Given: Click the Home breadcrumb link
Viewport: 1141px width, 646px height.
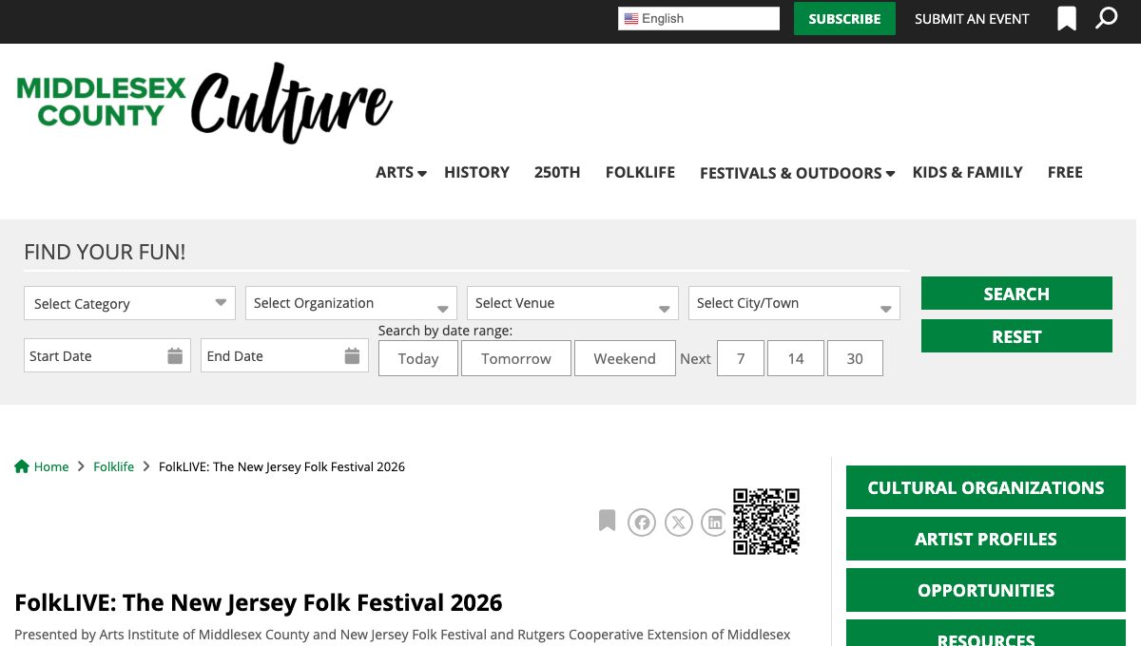Looking at the screenshot, I should click(51, 466).
